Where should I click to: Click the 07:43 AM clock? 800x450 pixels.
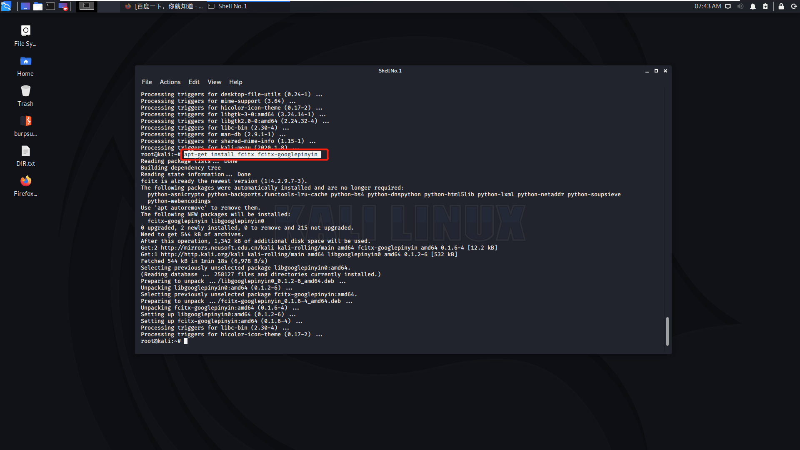click(707, 6)
